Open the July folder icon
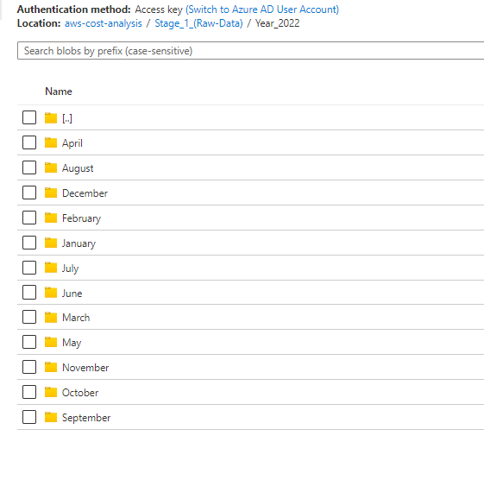Viewport: 484px width, 480px height. [51, 268]
